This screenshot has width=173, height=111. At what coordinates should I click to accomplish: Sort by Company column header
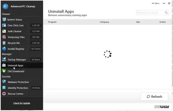(x=104, y=22)
